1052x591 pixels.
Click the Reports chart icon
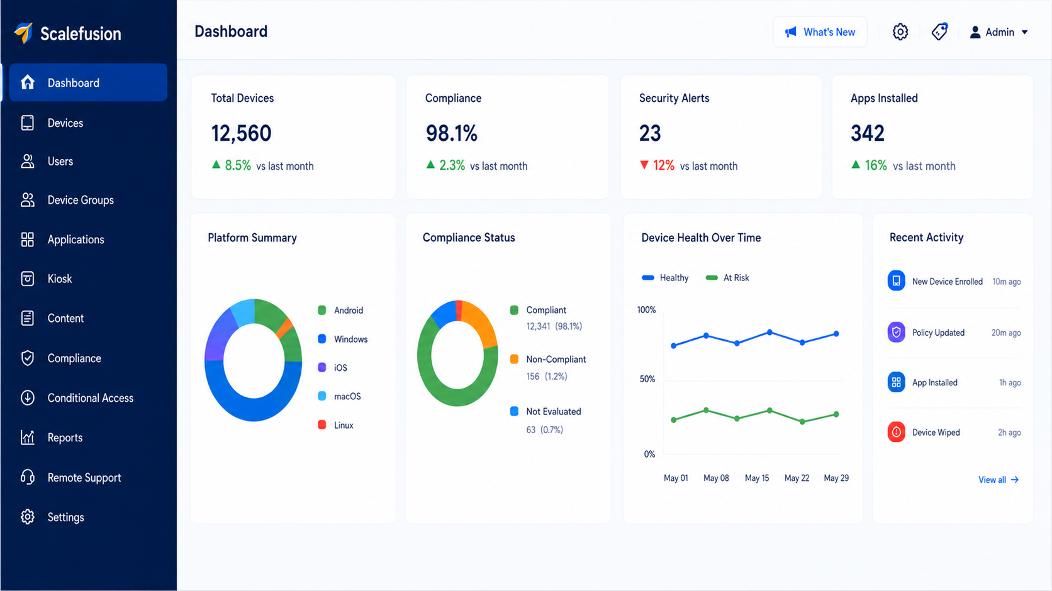(x=28, y=438)
